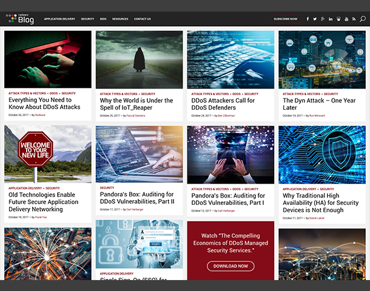Click the padlock login screen thumbnail
Image resolution: width=370 pixels, height=291 pixels.
pyautogui.click(x=140, y=244)
